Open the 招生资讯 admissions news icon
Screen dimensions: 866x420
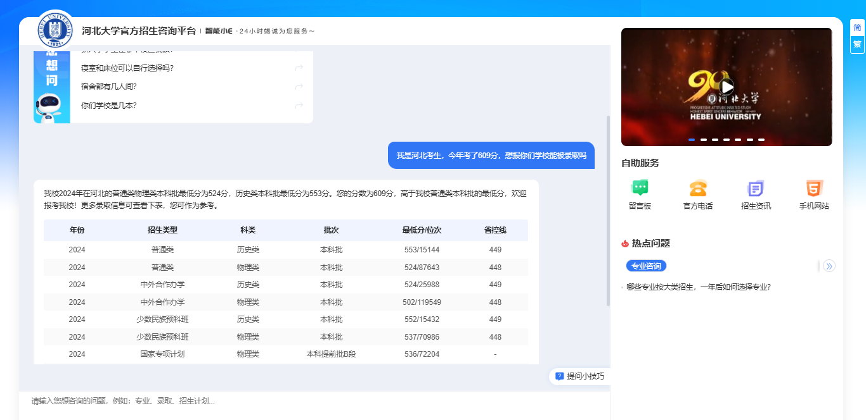pyautogui.click(x=756, y=188)
